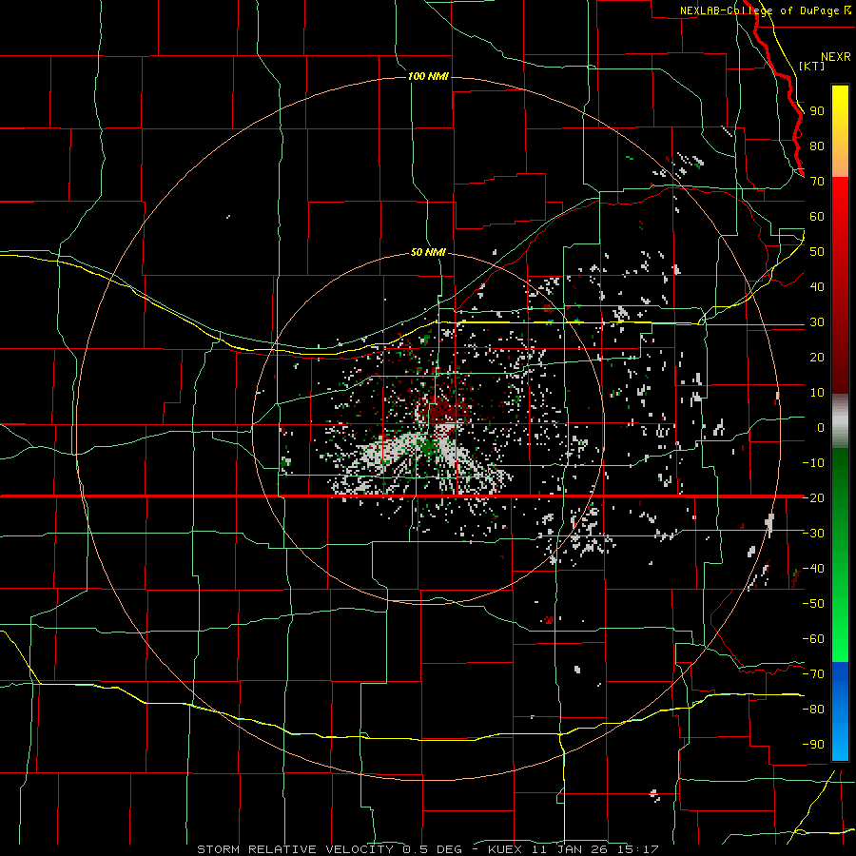The width and height of the screenshot is (856, 856).
Task: Click the 50 value on velocity scale
Action: [817, 252]
